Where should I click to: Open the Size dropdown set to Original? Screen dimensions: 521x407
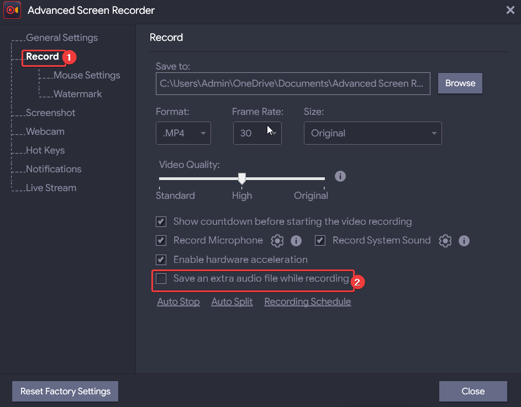click(372, 133)
